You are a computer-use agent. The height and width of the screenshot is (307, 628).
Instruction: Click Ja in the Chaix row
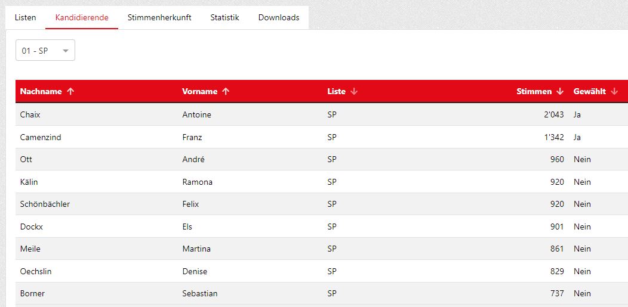point(577,114)
